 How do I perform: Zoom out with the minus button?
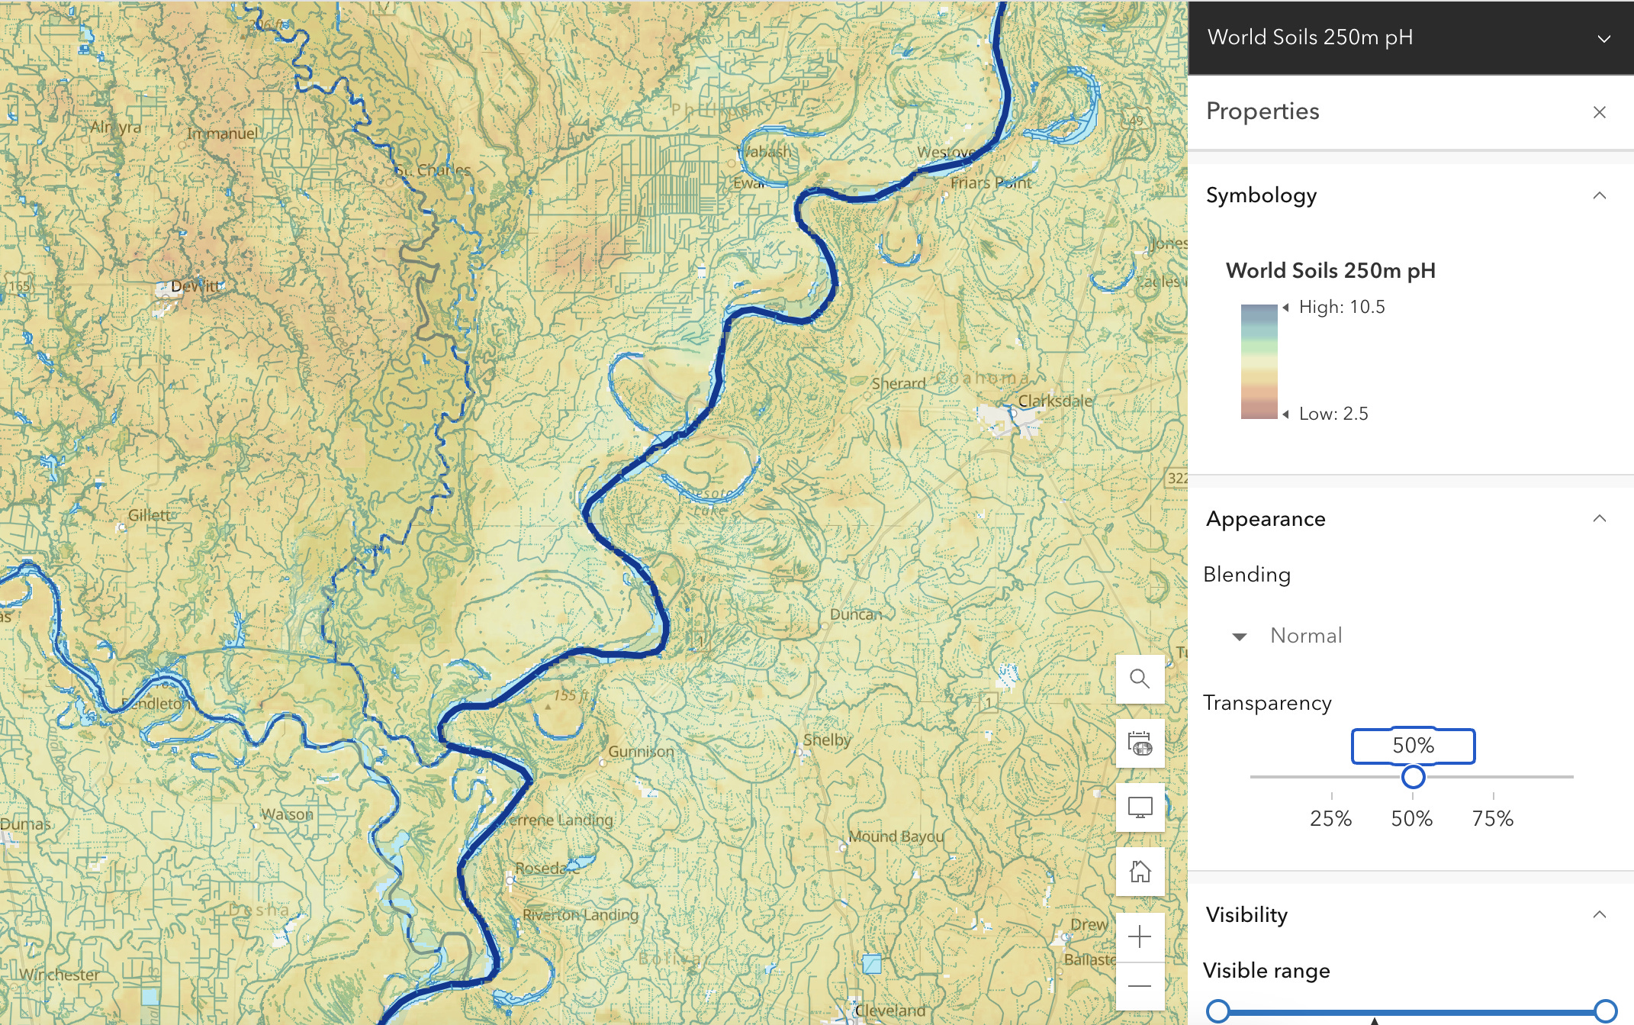[x=1140, y=985]
